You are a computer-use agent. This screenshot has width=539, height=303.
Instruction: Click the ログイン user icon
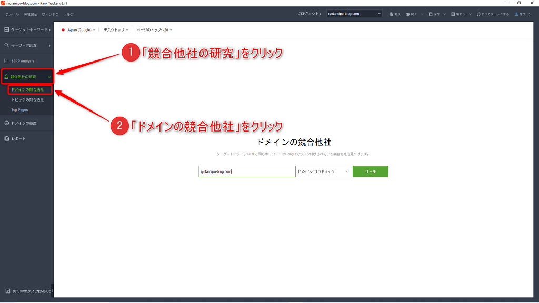click(x=516, y=14)
